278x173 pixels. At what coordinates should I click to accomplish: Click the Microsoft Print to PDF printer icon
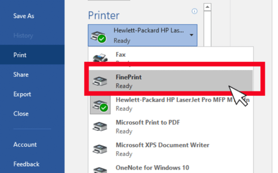[x=100, y=127]
